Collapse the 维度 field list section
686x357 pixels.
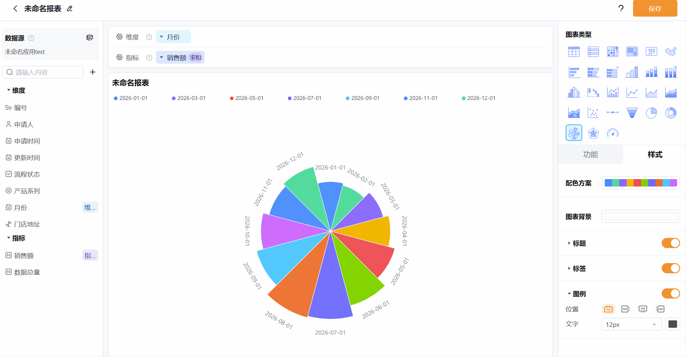tap(9, 90)
